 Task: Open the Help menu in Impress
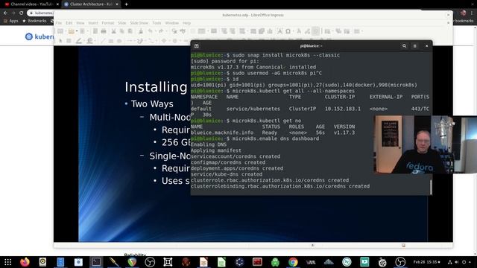point(186,23)
